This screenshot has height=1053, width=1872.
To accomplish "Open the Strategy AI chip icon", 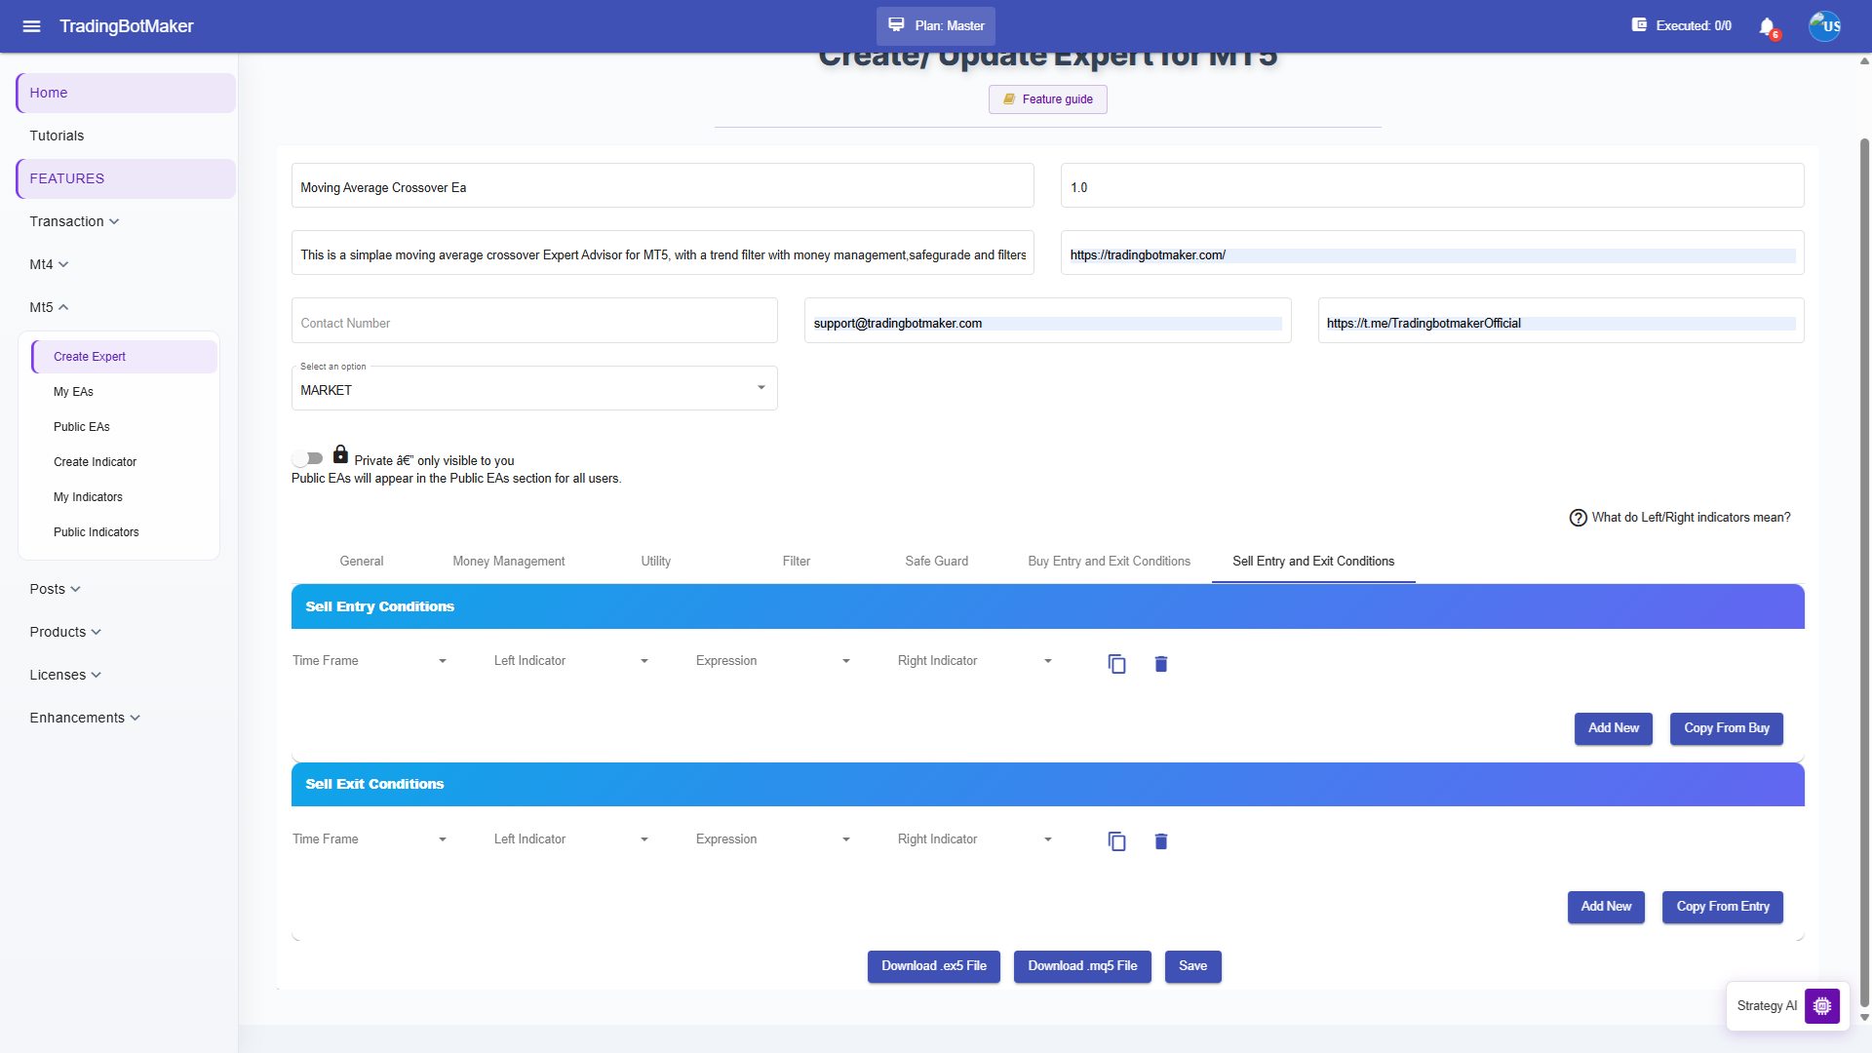I will click(x=1821, y=1006).
